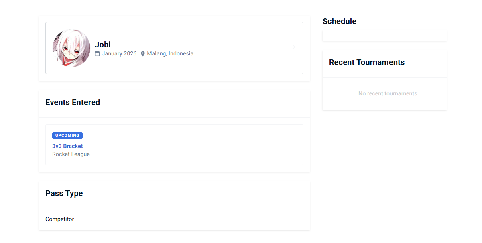Click the location pin icon before Malang
Screen dimensions: 482x243
click(142, 54)
